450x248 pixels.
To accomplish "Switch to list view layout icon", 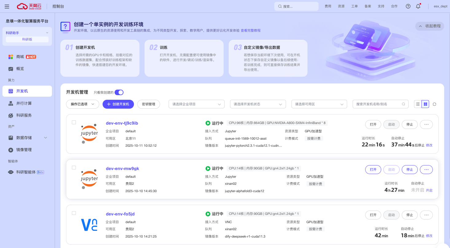I will click(x=418, y=104).
